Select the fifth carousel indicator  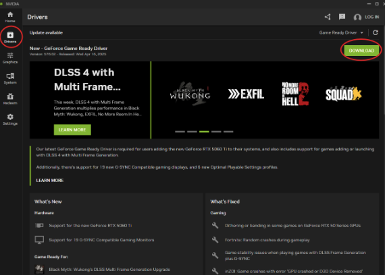pos(228,131)
